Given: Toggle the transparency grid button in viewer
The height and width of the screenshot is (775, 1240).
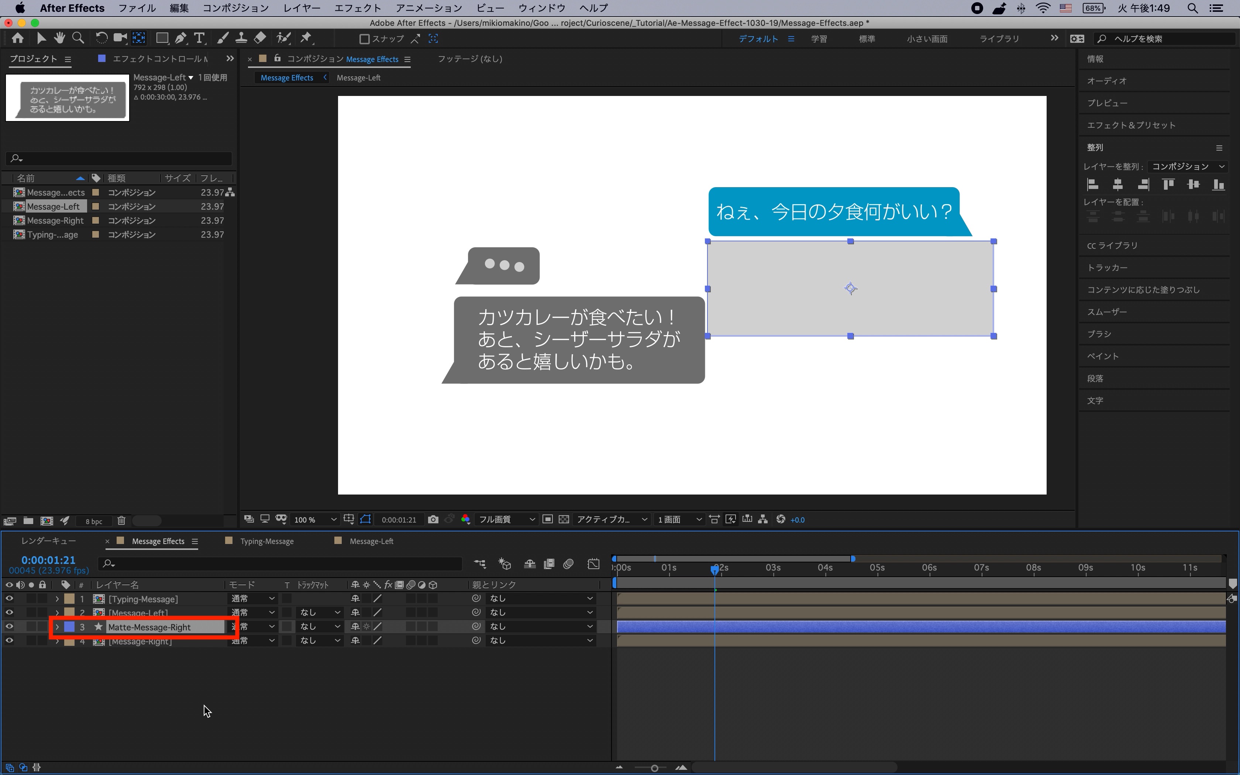Looking at the screenshot, I should [564, 519].
